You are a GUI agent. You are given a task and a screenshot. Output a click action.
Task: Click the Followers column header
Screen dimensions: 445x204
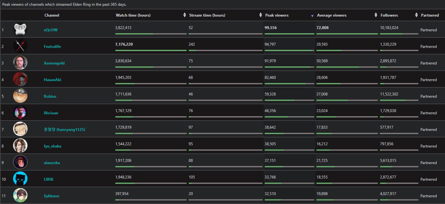389,15
